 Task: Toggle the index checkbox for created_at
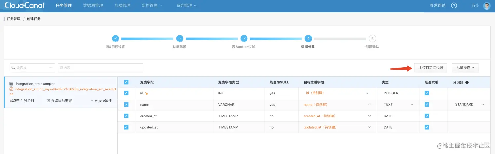[427, 116]
